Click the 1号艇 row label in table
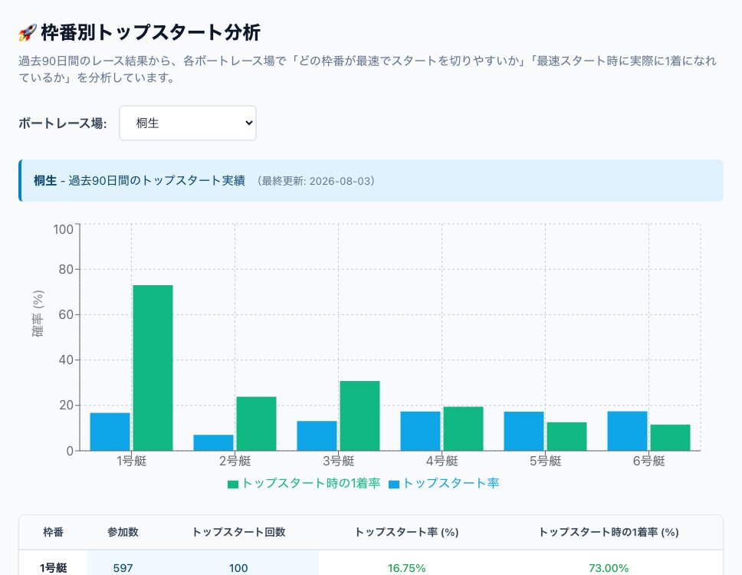This screenshot has width=742, height=575. [x=53, y=568]
